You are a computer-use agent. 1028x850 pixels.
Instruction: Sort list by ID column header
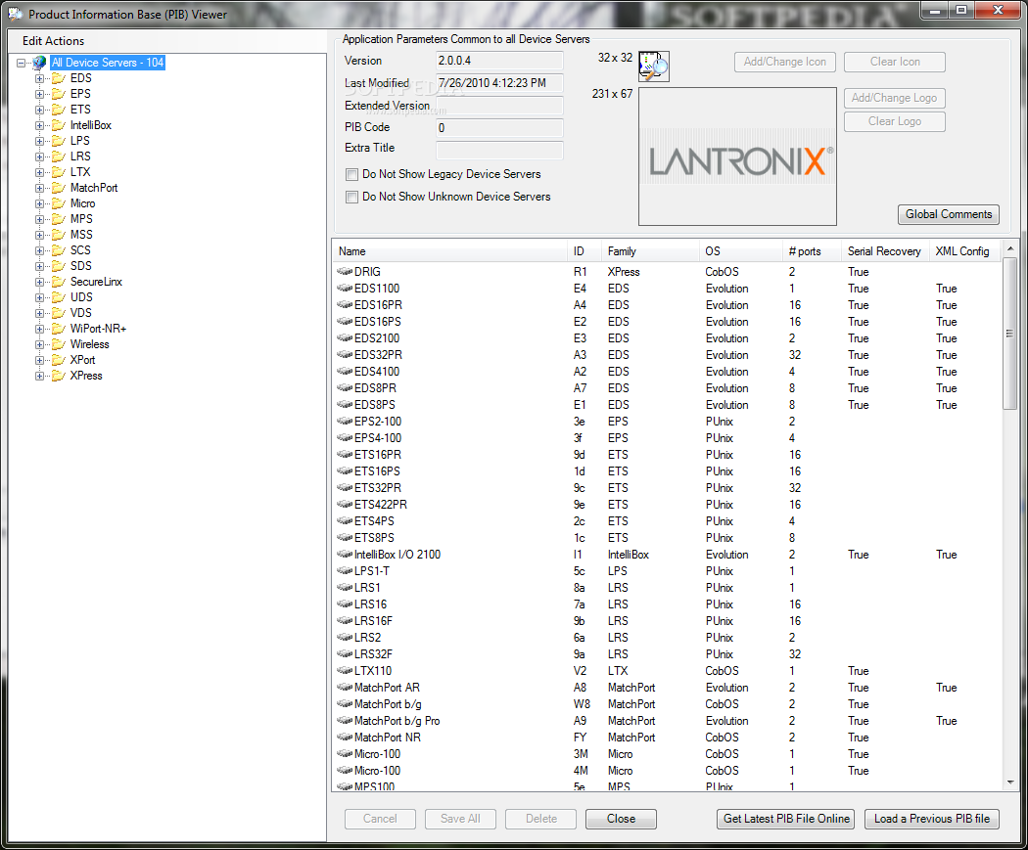tap(584, 251)
